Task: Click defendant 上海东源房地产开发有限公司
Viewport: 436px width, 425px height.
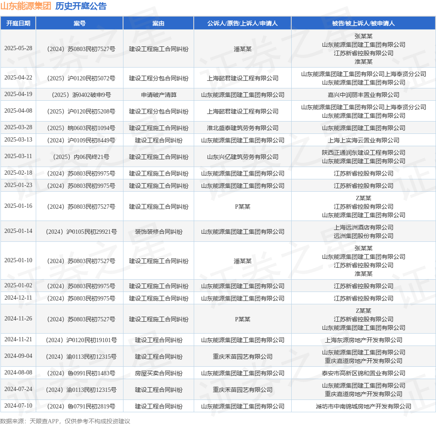Action: [364, 340]
